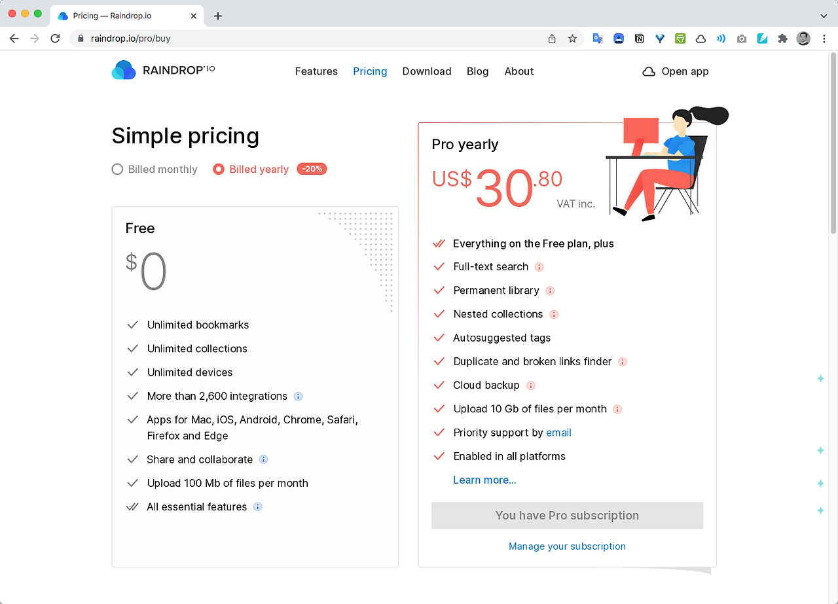Viewport: 838px width, 604px height.
Task: Expand the tab search chevron
Action: (x=824, y=16)
